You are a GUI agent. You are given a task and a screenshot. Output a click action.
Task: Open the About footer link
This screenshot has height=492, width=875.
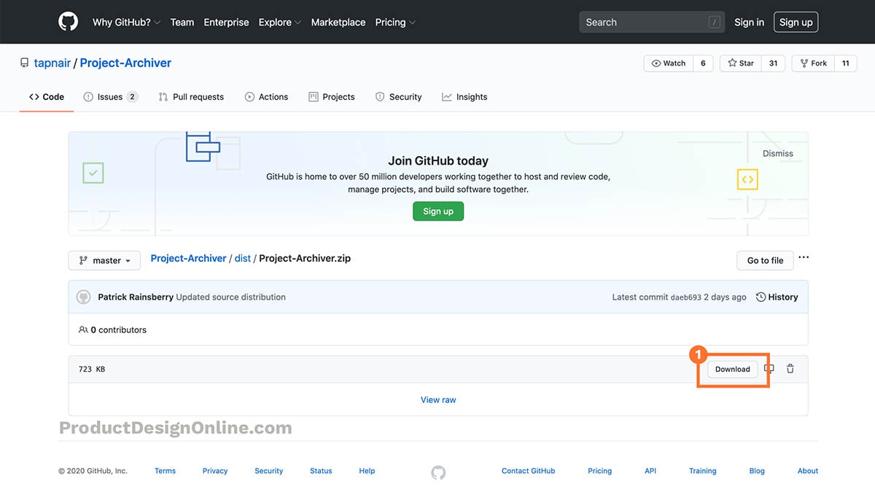(x=808, y=471)
